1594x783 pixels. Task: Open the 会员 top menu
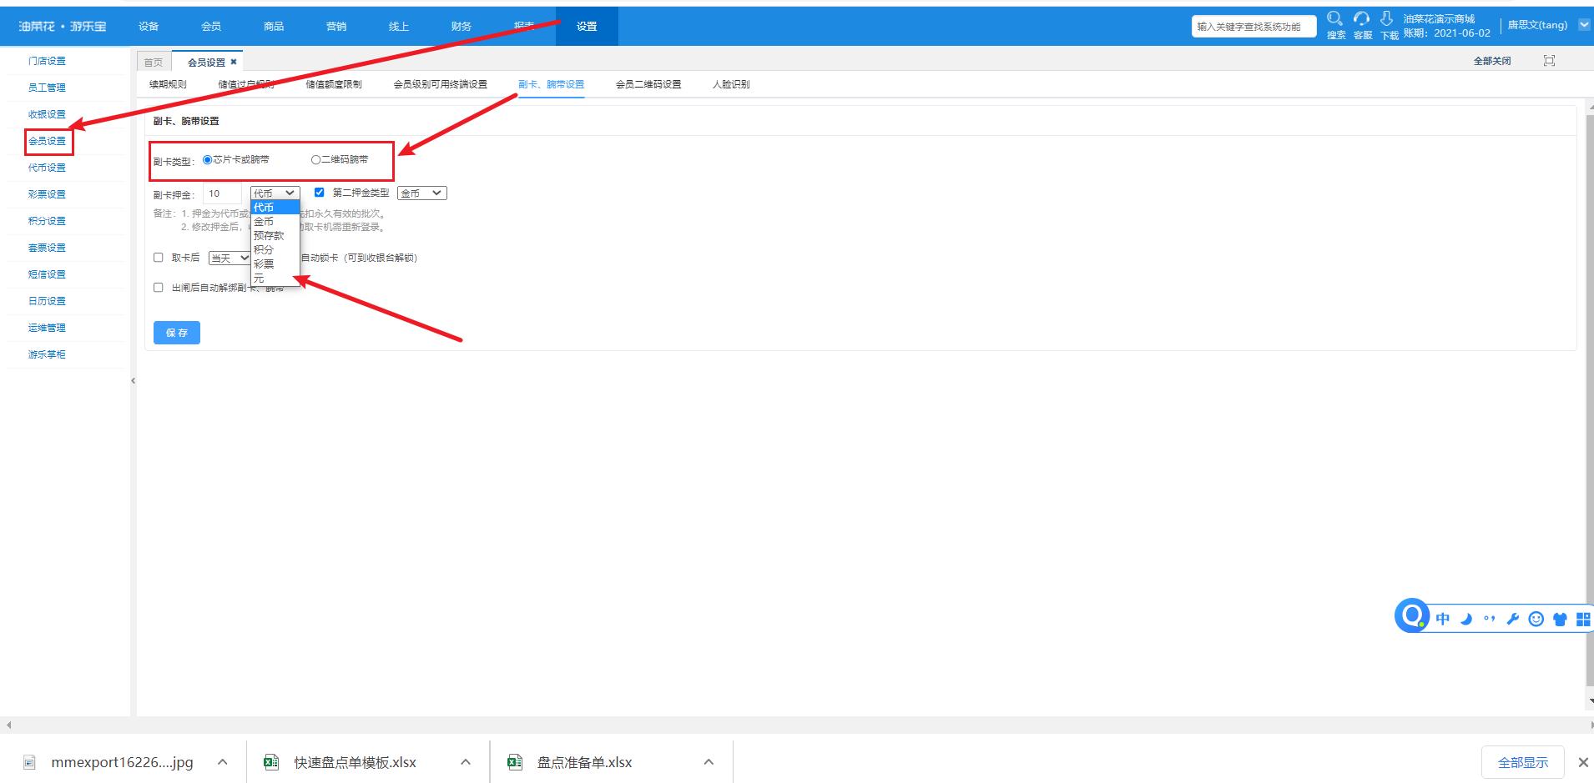pos(211,27)
